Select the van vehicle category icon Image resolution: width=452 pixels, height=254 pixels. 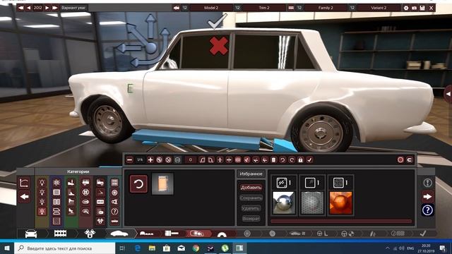pos(85,182)
